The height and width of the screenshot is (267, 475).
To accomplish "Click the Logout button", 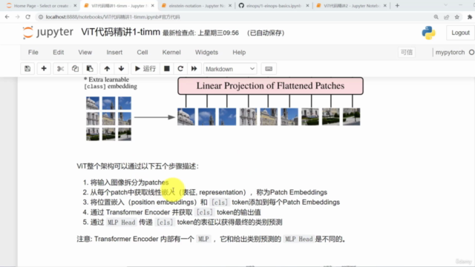I will click(x=460, y=33).
